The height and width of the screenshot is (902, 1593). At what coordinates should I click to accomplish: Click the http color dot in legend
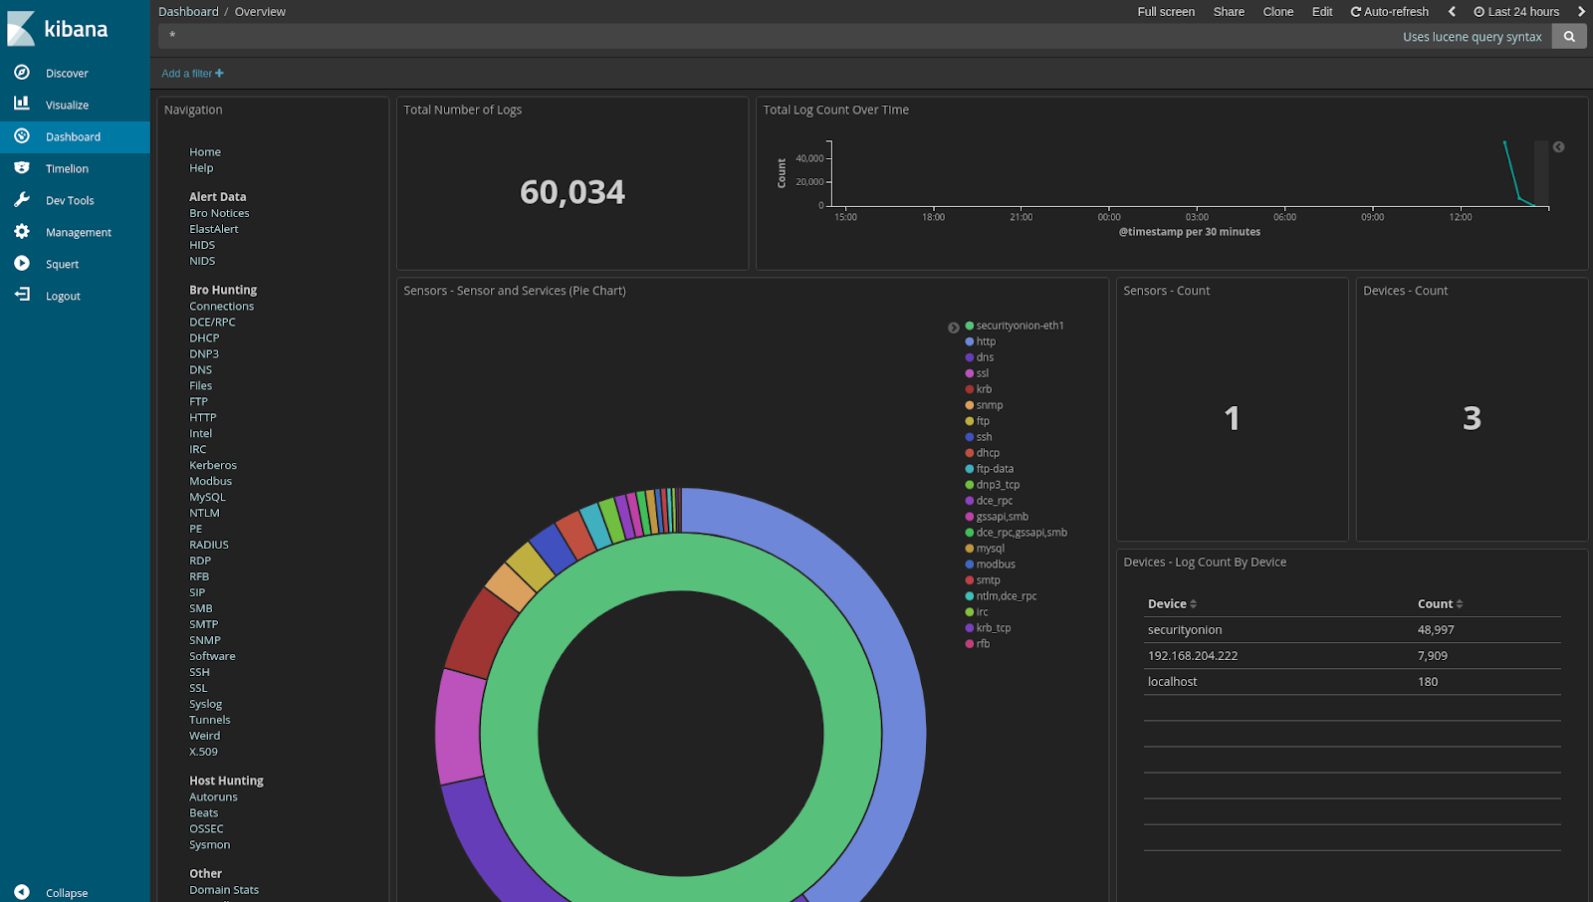968,340
